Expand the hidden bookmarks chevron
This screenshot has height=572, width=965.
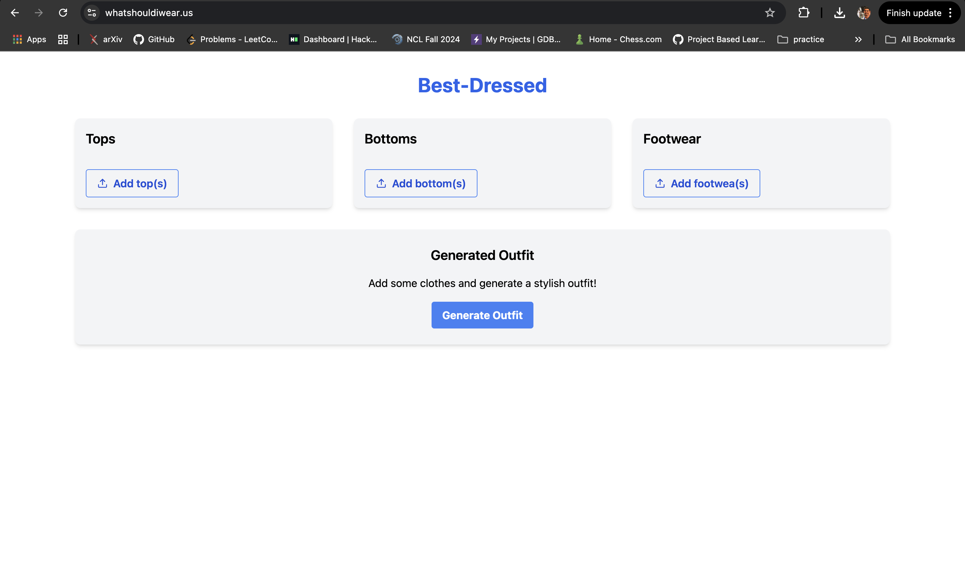click(858, 39)
